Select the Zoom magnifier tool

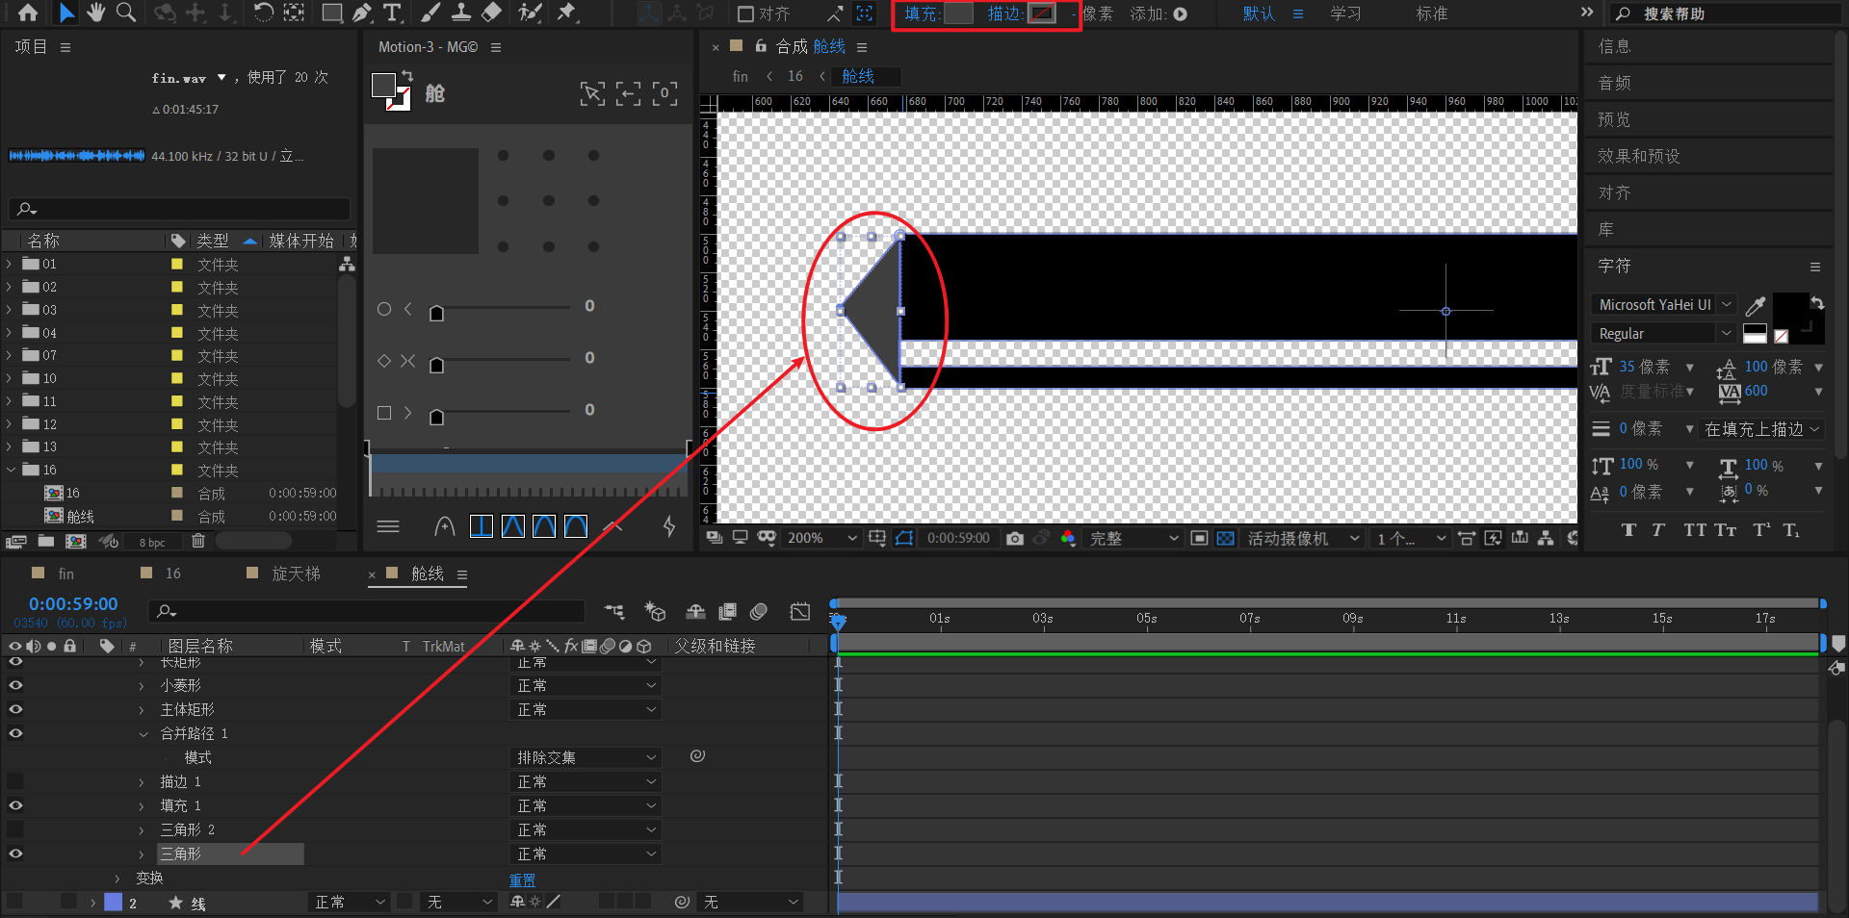pos(125,13)
